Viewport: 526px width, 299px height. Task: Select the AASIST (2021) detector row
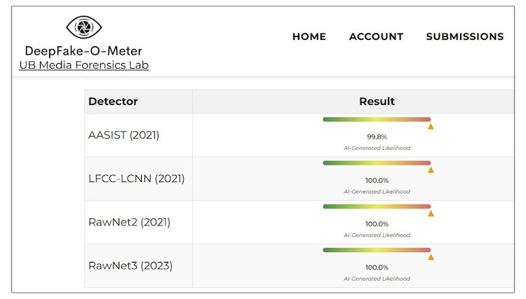coord(123,135)
